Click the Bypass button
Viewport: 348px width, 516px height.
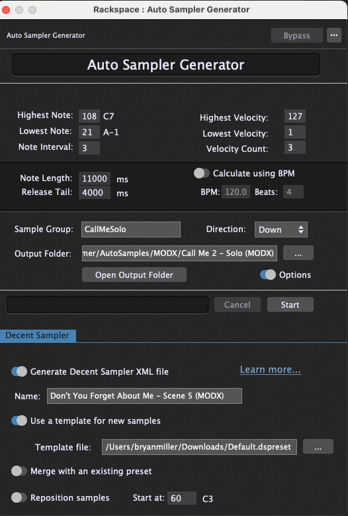pyautogui.click(x=297, y=35)
